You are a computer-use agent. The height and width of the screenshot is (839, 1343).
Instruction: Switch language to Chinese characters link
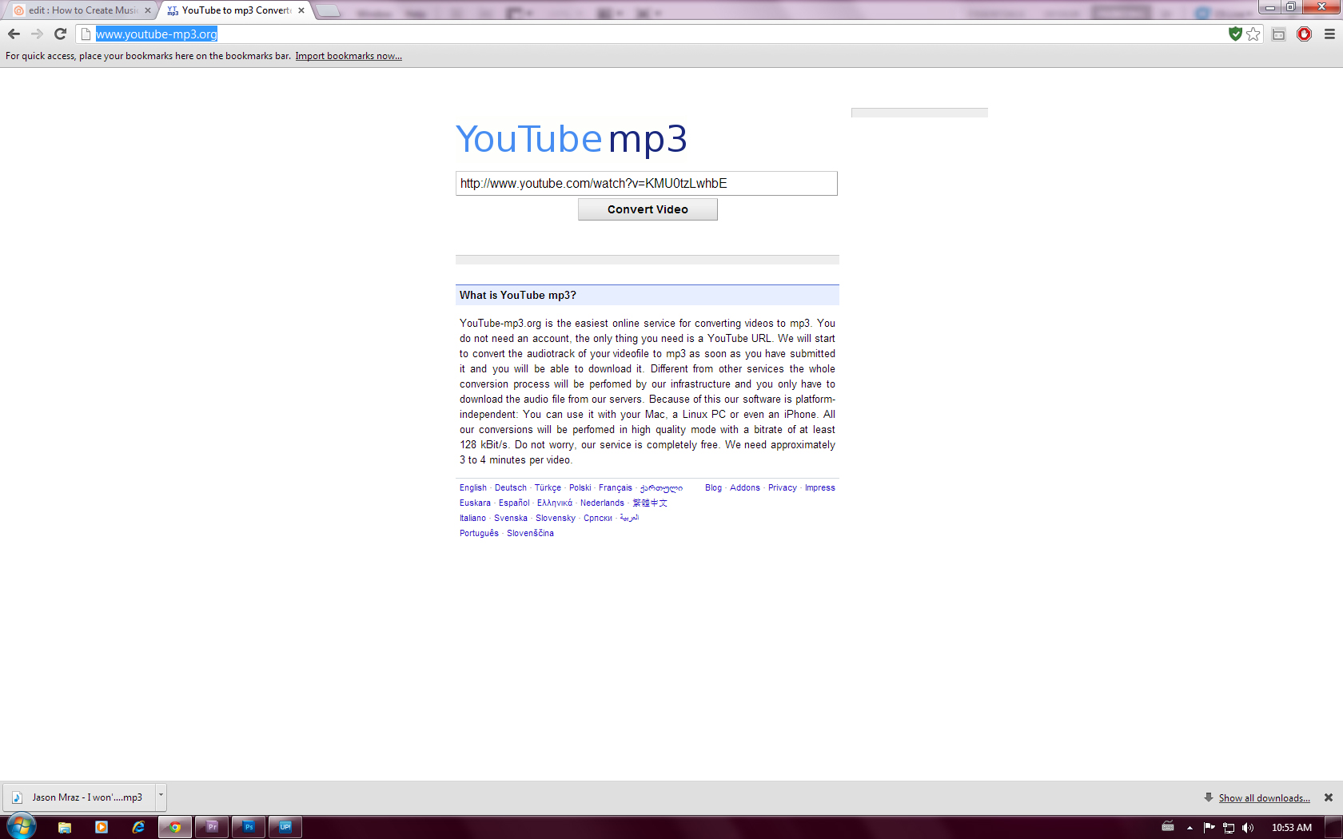coord(650,503)
